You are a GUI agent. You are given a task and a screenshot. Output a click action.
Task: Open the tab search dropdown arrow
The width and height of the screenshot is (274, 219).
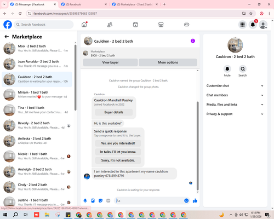(4, 4)
